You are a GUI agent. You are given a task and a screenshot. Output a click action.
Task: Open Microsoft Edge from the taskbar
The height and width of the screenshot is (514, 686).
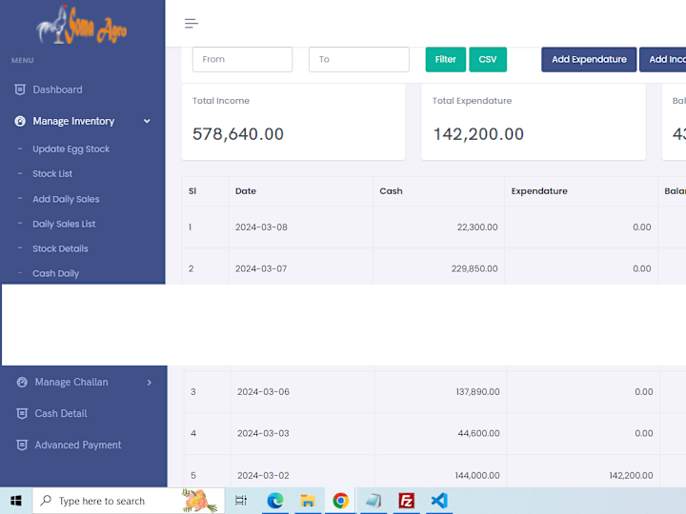coord(274,501)
